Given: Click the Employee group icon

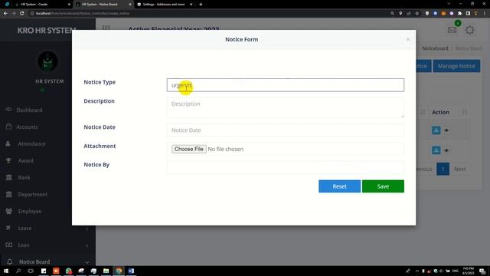Looking at the screenshot, I should coord(8,212).
